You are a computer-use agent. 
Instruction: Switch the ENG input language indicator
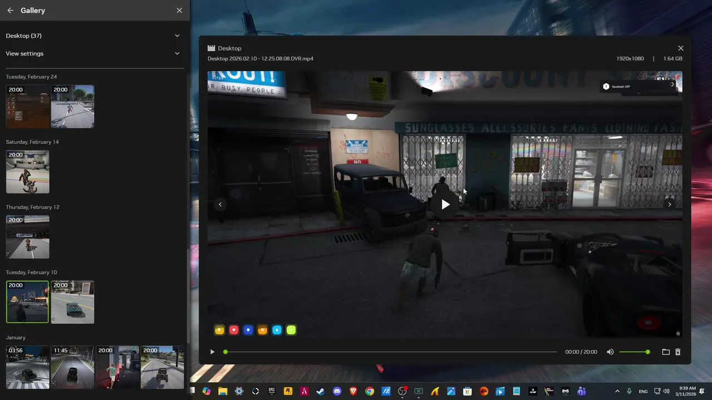[x=644, y=391]
